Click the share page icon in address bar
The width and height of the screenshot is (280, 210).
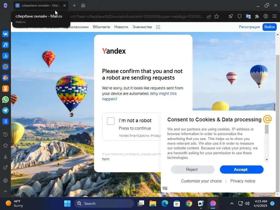coord(209,16)
